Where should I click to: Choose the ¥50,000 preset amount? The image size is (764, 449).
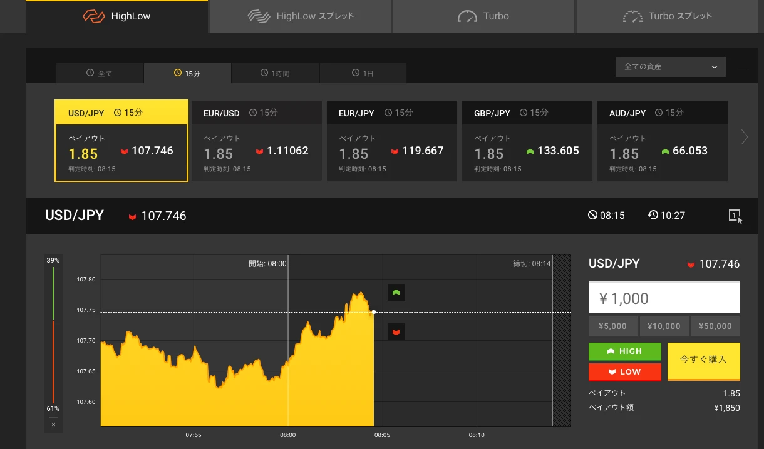(x=716, y=326)
